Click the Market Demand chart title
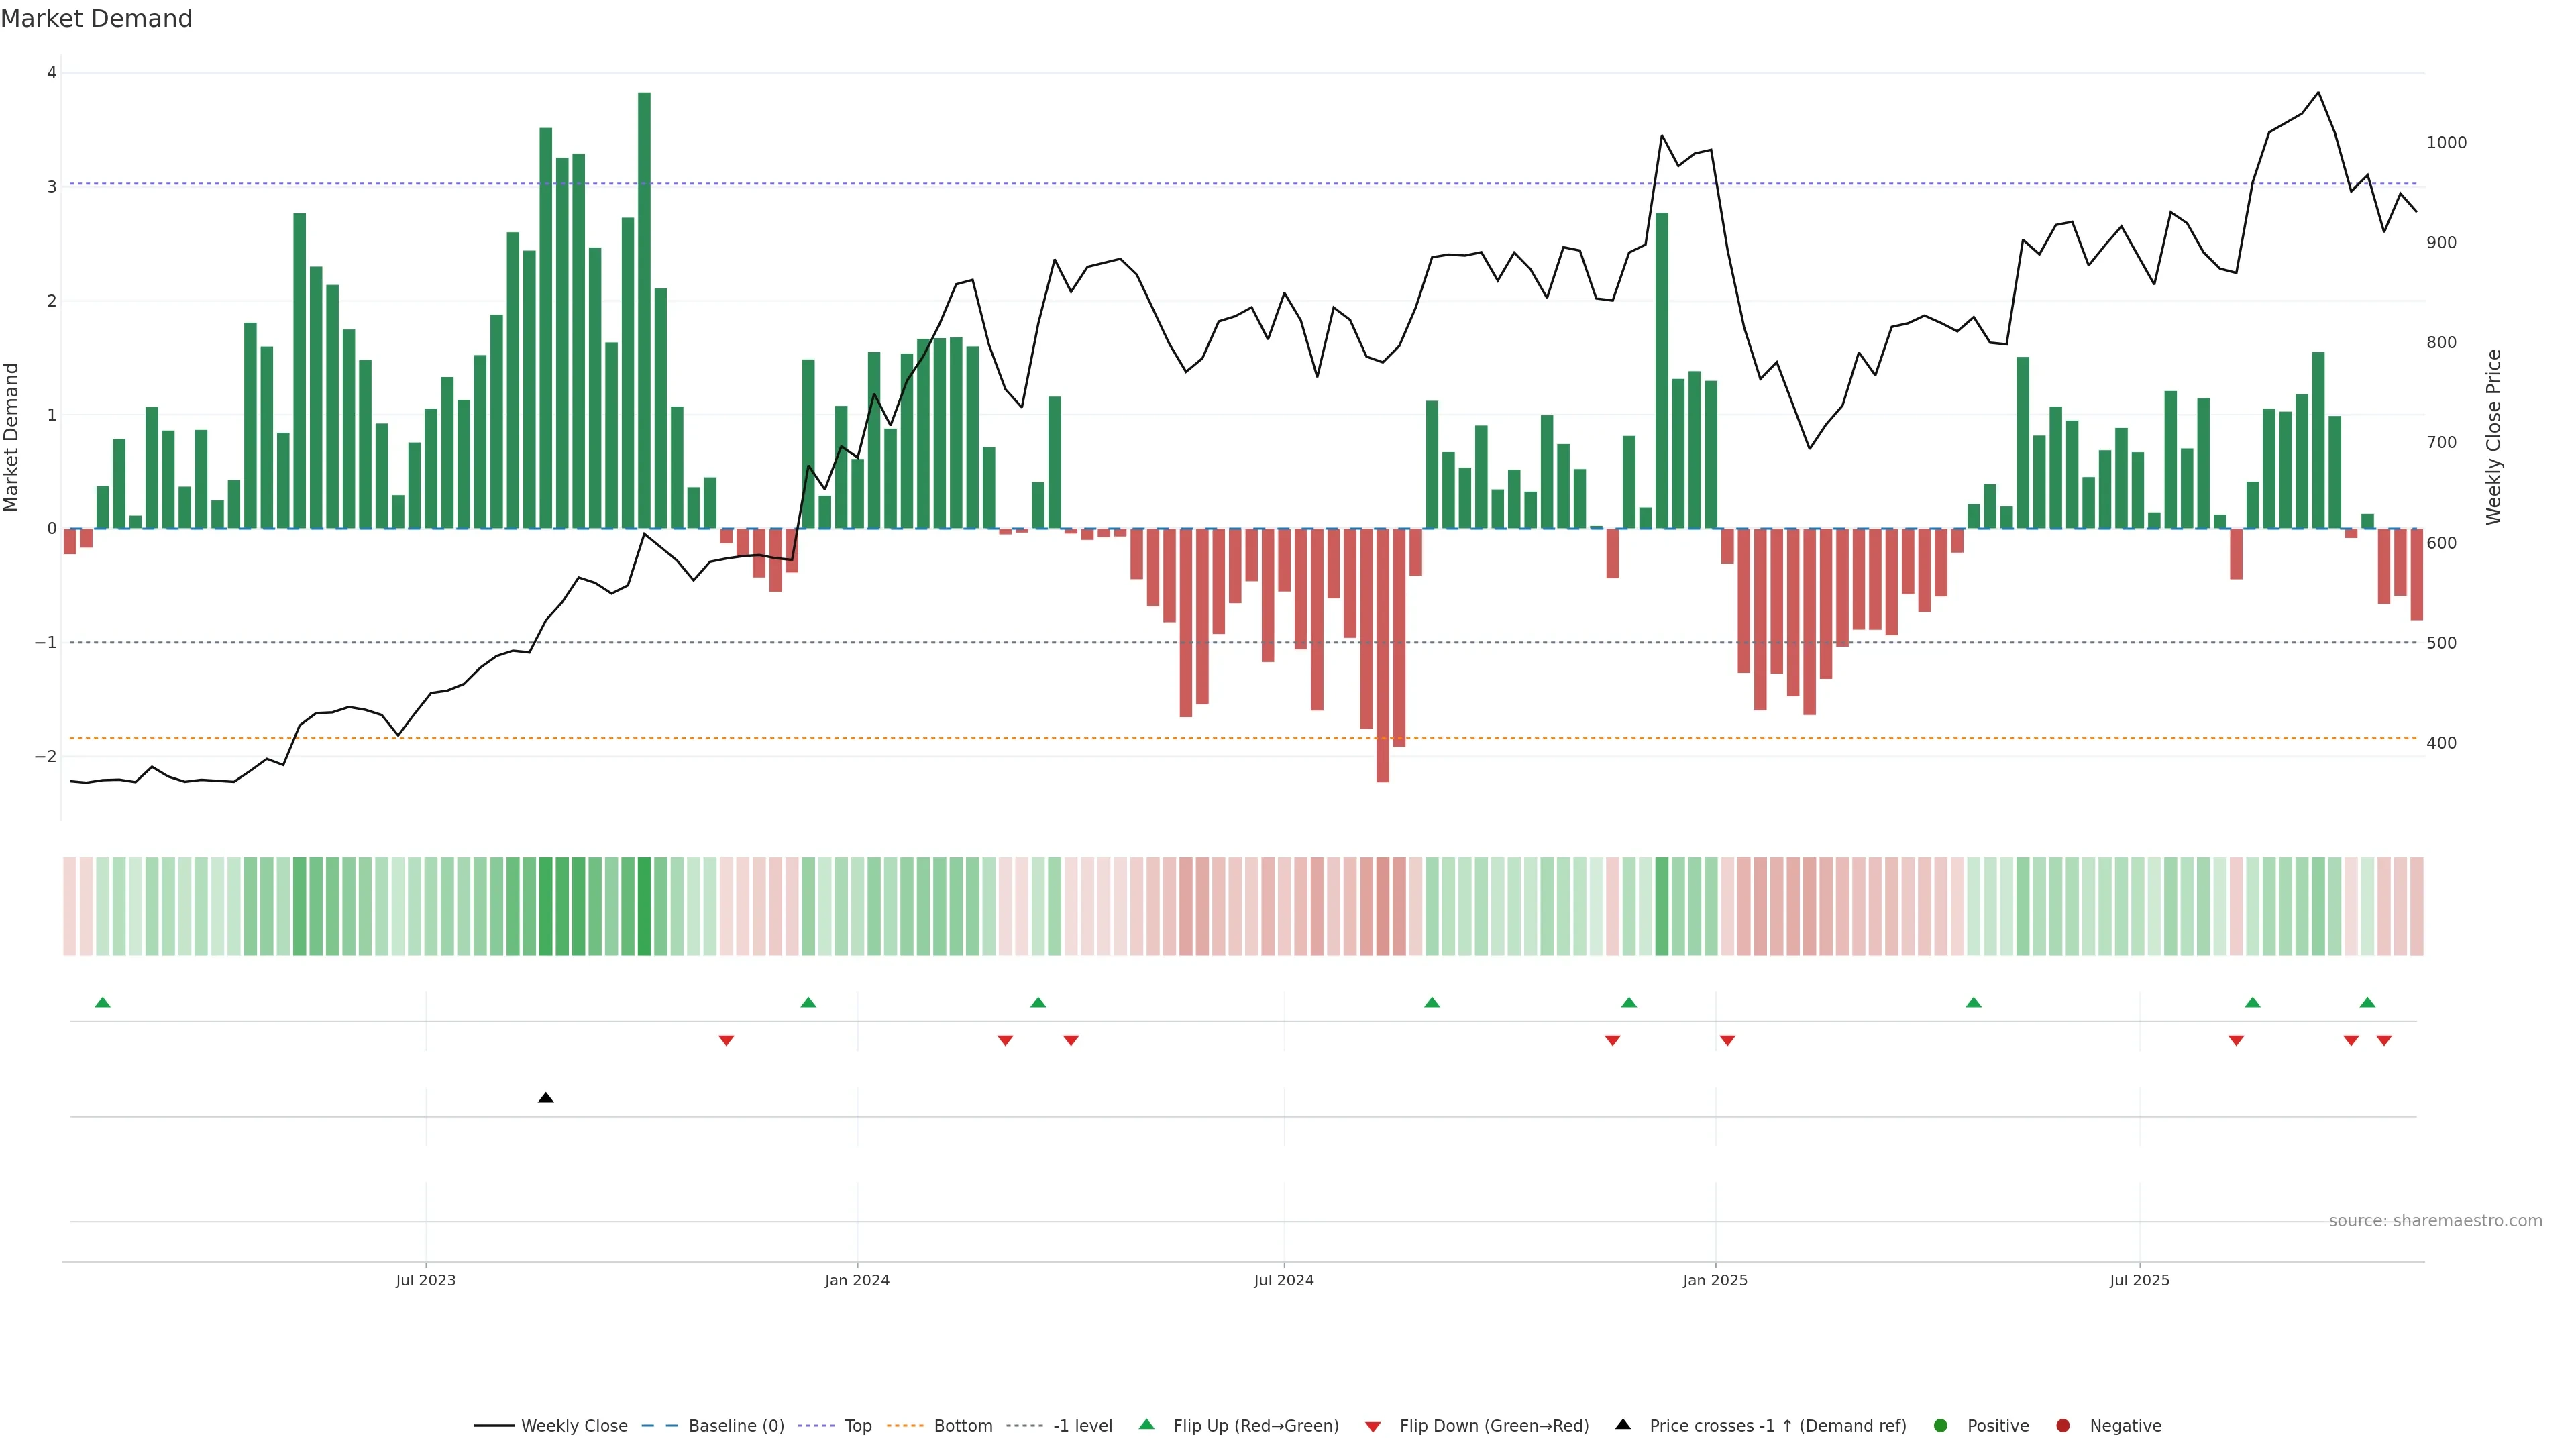2576x1449 pixels. [96, 19]
